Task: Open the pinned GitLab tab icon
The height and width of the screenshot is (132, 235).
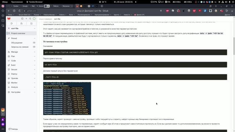Action: click(x=77, y=6)
